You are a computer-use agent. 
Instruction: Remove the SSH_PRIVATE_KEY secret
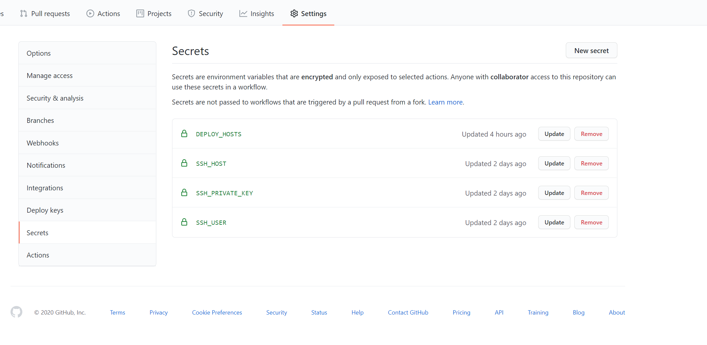click(x=591, y=193)
